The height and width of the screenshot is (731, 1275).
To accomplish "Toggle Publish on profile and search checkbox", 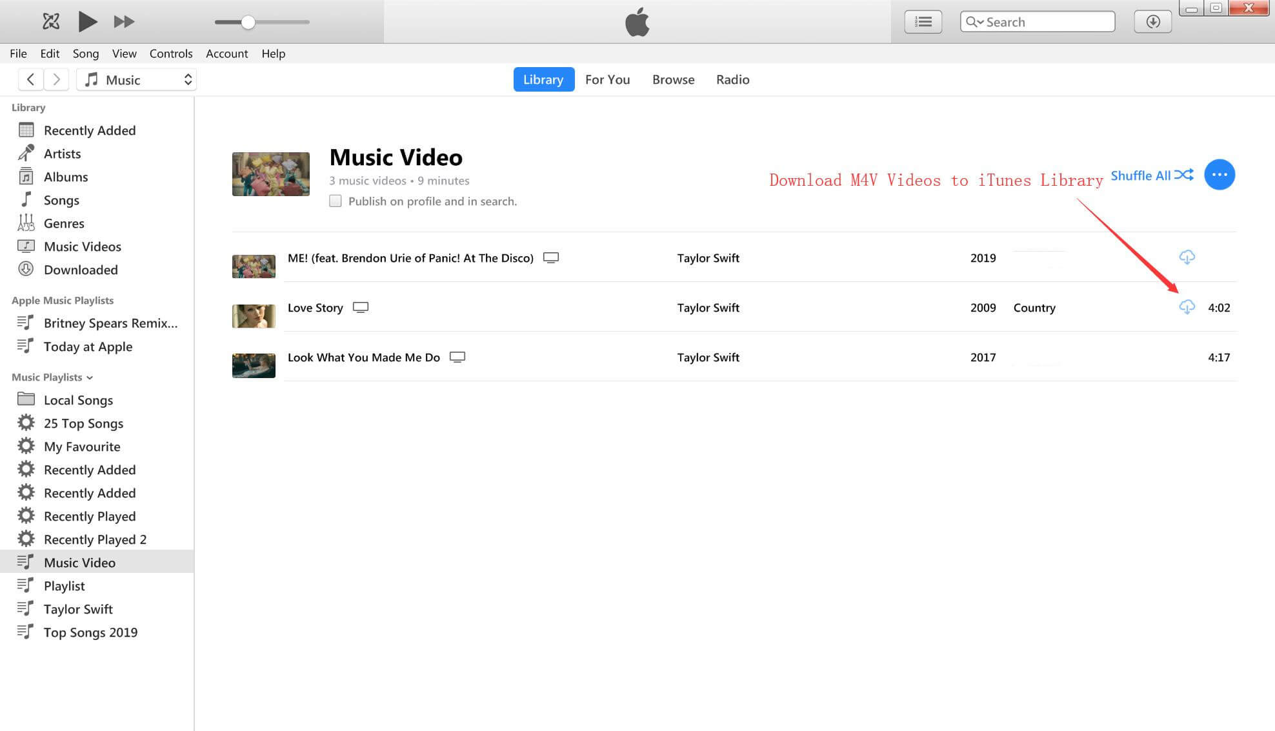I will (x=334, y=201).
